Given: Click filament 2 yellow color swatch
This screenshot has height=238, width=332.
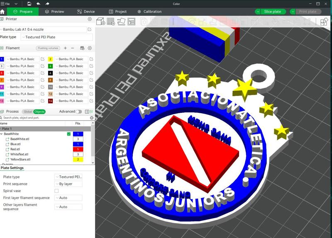Looking at the screenshot, I should [50, 59].
